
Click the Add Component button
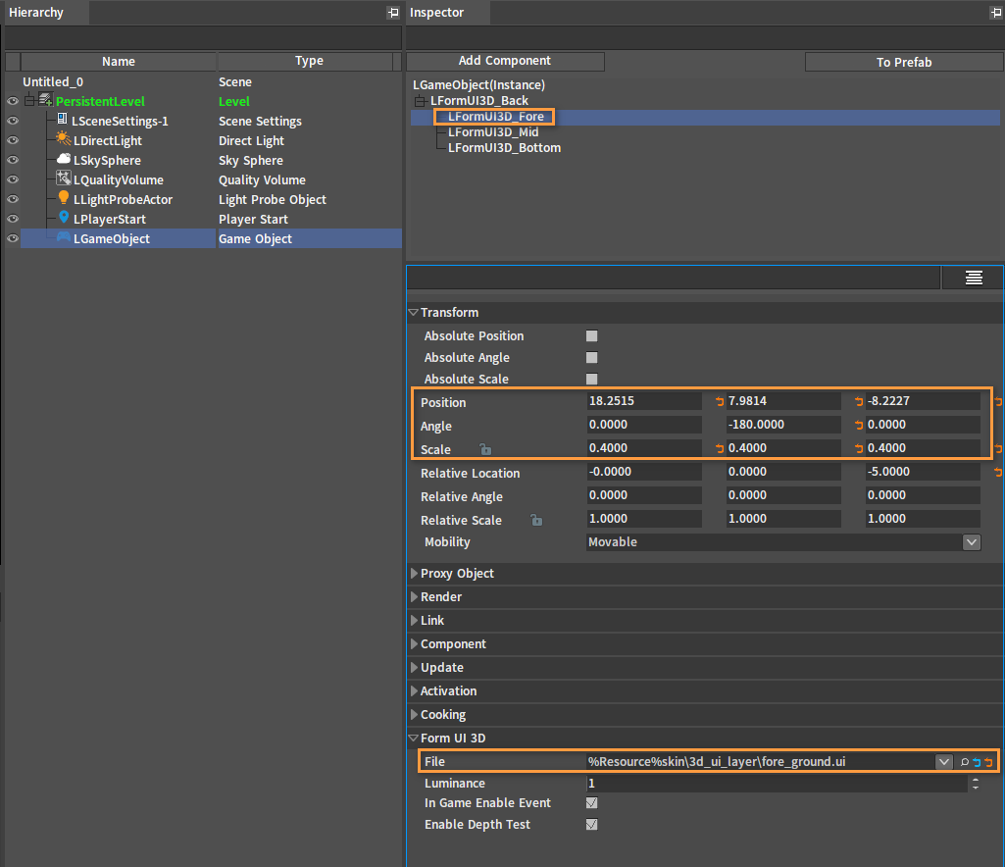[x=505, y=61]
